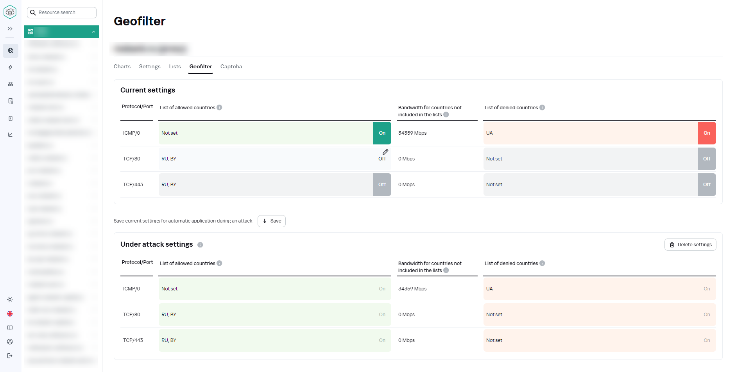Open the users group icon in sidebar

click(x=11, y=84)
